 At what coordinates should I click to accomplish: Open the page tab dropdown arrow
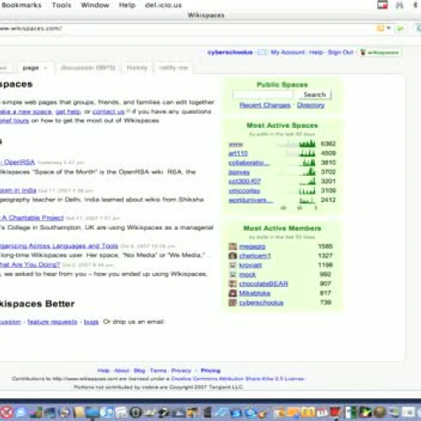coord(45,68)
